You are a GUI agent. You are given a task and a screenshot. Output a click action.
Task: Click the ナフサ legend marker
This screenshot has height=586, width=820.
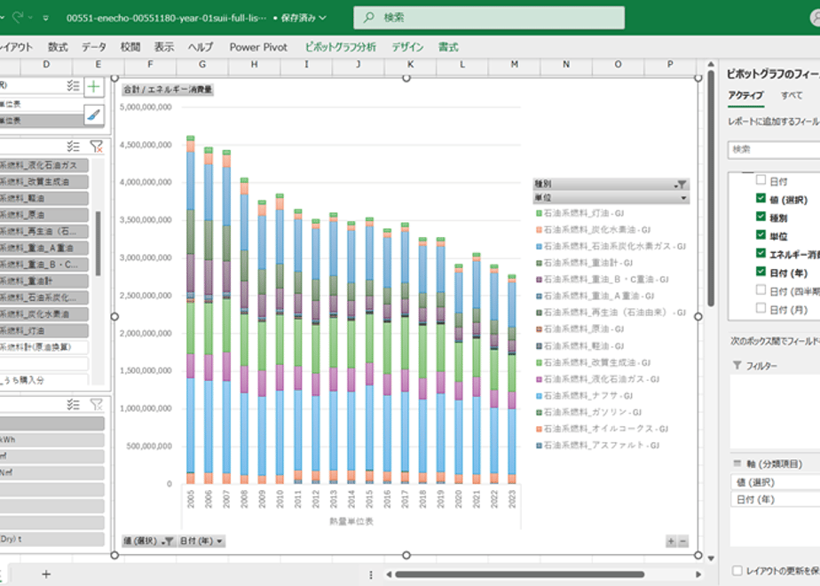[539, 396]
